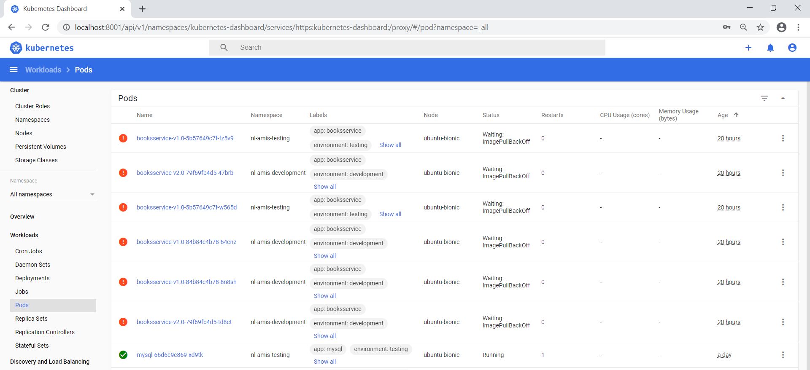Image resolution: width=810 pixels, height=370 pixels.
Task: Show all labels for mysql pod
Action: pos(324,362)
